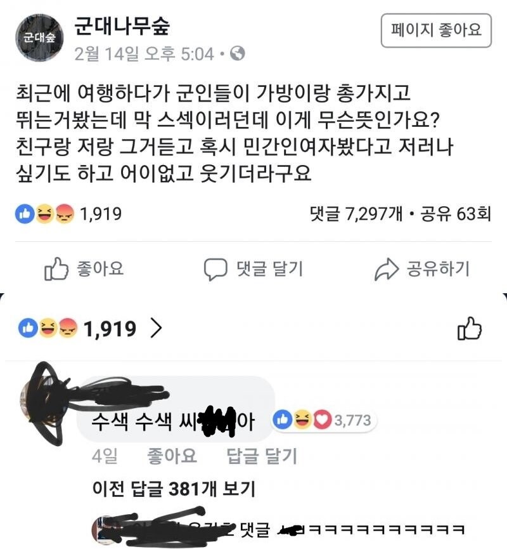Open the 군대나무숲 page name link
This screenshot has width=507, height=549.
tap(122, 26)
